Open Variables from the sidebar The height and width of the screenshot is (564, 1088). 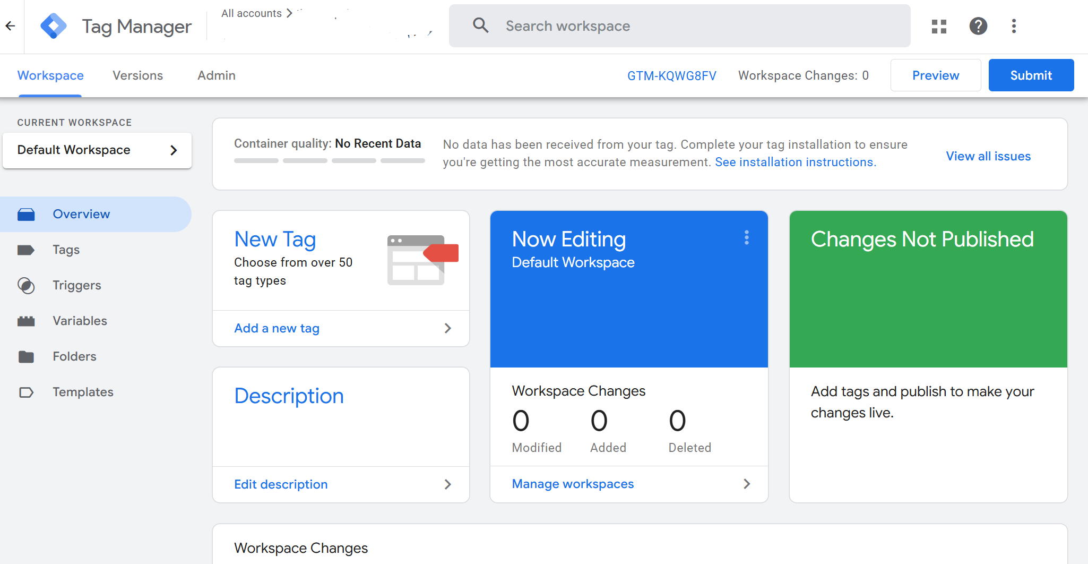[x=80, y=321]
